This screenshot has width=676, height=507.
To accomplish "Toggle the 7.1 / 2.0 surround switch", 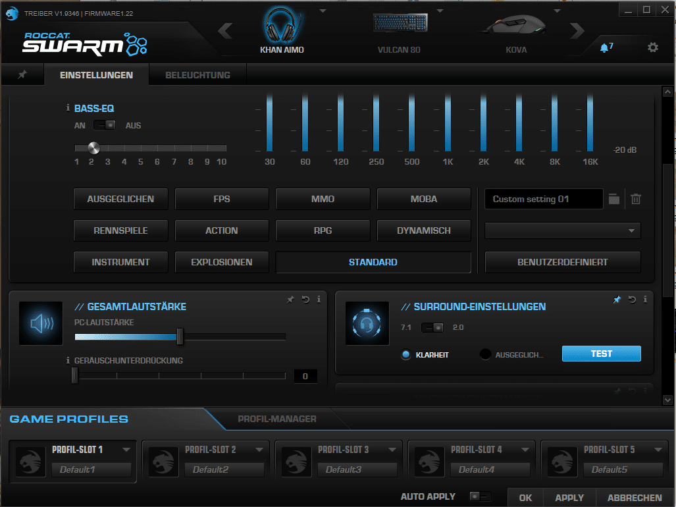I will tap(432, 327).
